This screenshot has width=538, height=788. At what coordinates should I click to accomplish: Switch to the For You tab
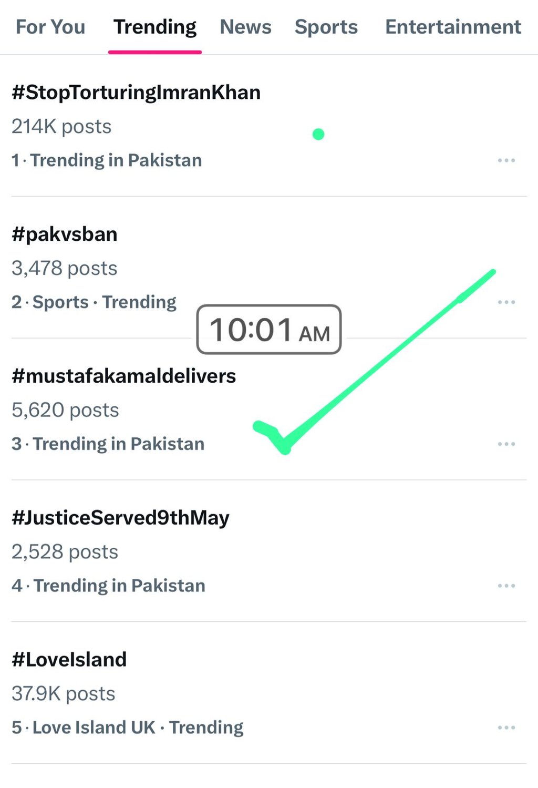pos(50,27)
